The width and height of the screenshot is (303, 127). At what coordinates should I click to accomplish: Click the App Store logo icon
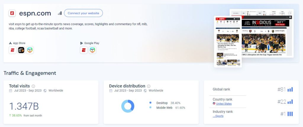[10, 43]
